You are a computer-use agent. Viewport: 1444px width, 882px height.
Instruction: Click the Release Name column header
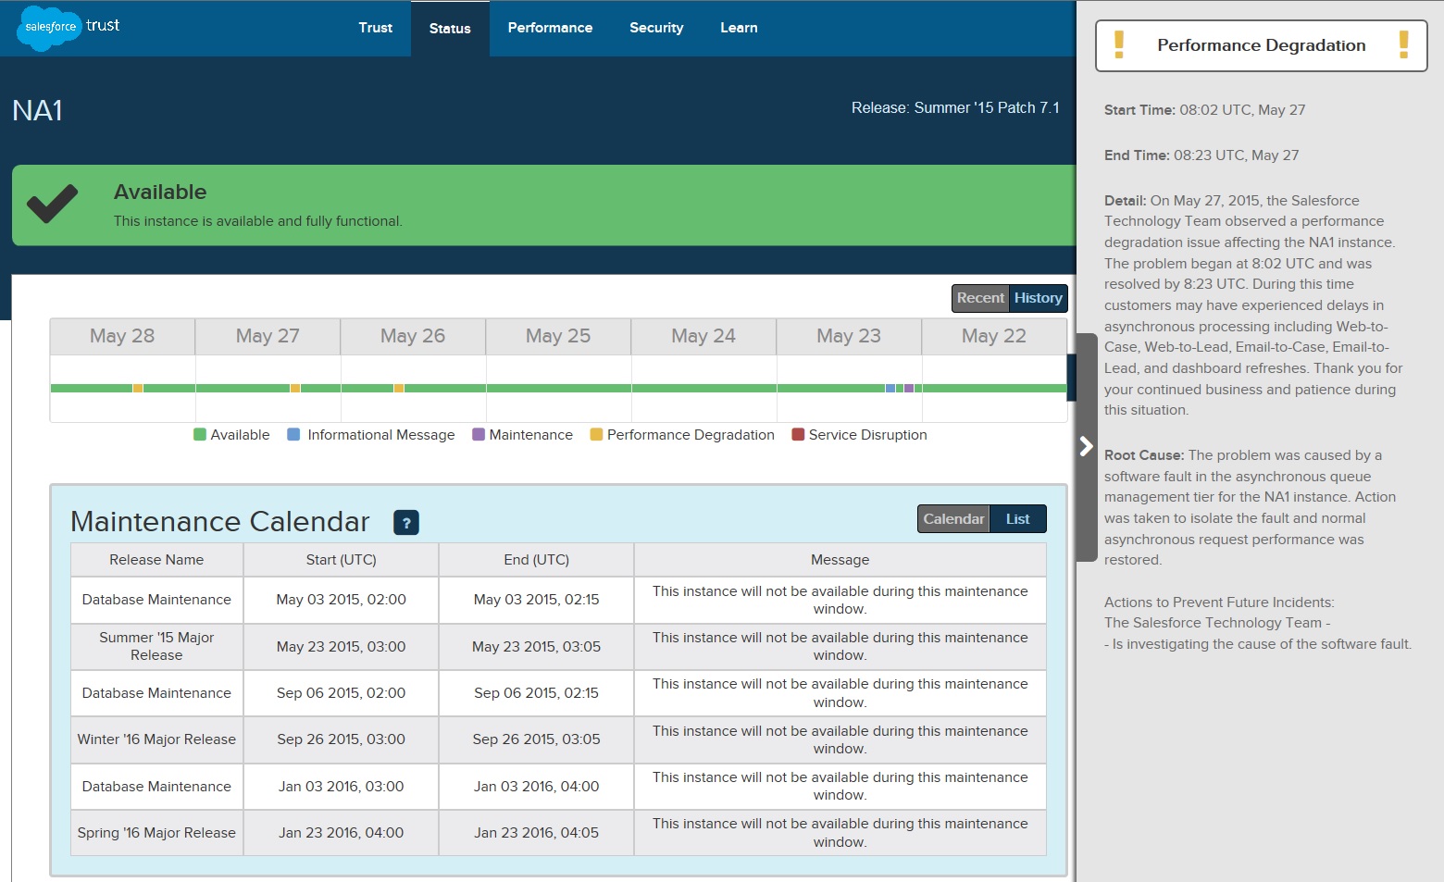pyautogui.click(x=156, y=560)
